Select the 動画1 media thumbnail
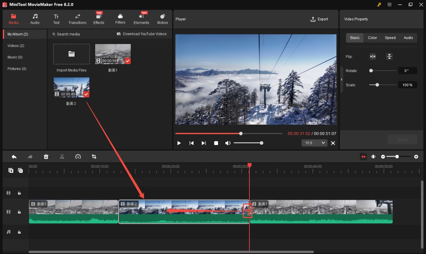This screenshot has height=254, width=426. pyautogui.click(x=113, y=54)
